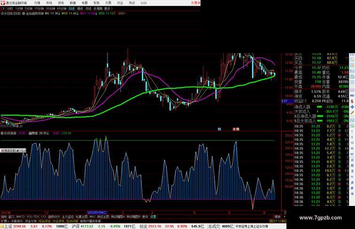The image size is (355, 229).
Task: Open the 图文F10 link
Action: [275, 221]
